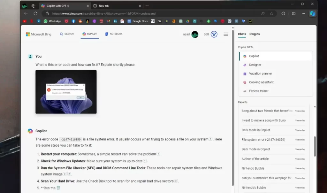327x193 pixels.
Task: Open recent chat 'Song about two friends'
Action: (x=273, y=111)
